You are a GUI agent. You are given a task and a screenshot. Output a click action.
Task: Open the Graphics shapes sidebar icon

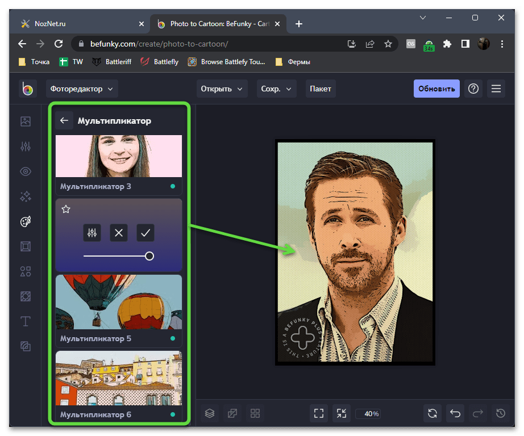tap(26, 271)
